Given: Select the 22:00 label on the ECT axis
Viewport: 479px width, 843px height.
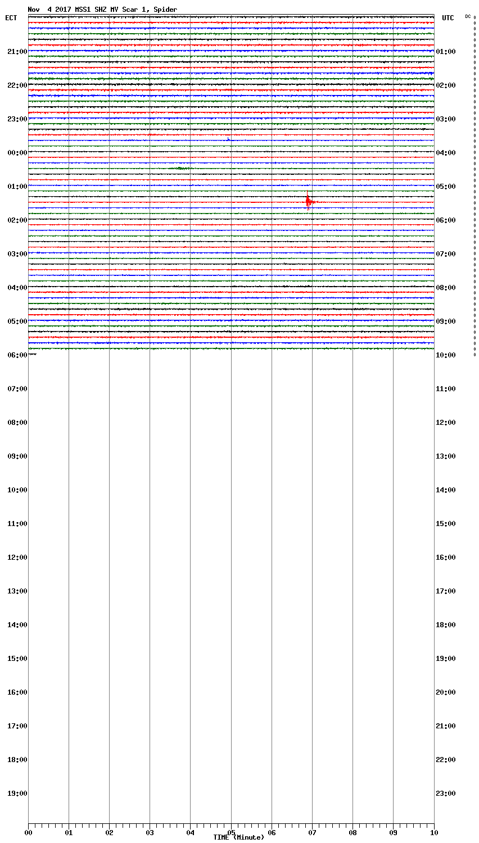Looking at the screenshot, I should 17,85.
